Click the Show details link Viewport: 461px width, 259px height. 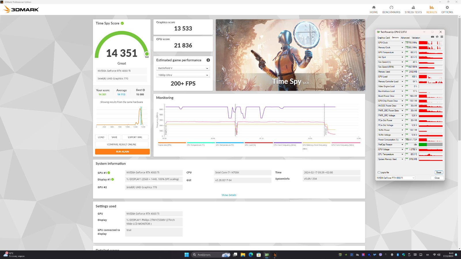pyautogui.click(x=229, y=195)
